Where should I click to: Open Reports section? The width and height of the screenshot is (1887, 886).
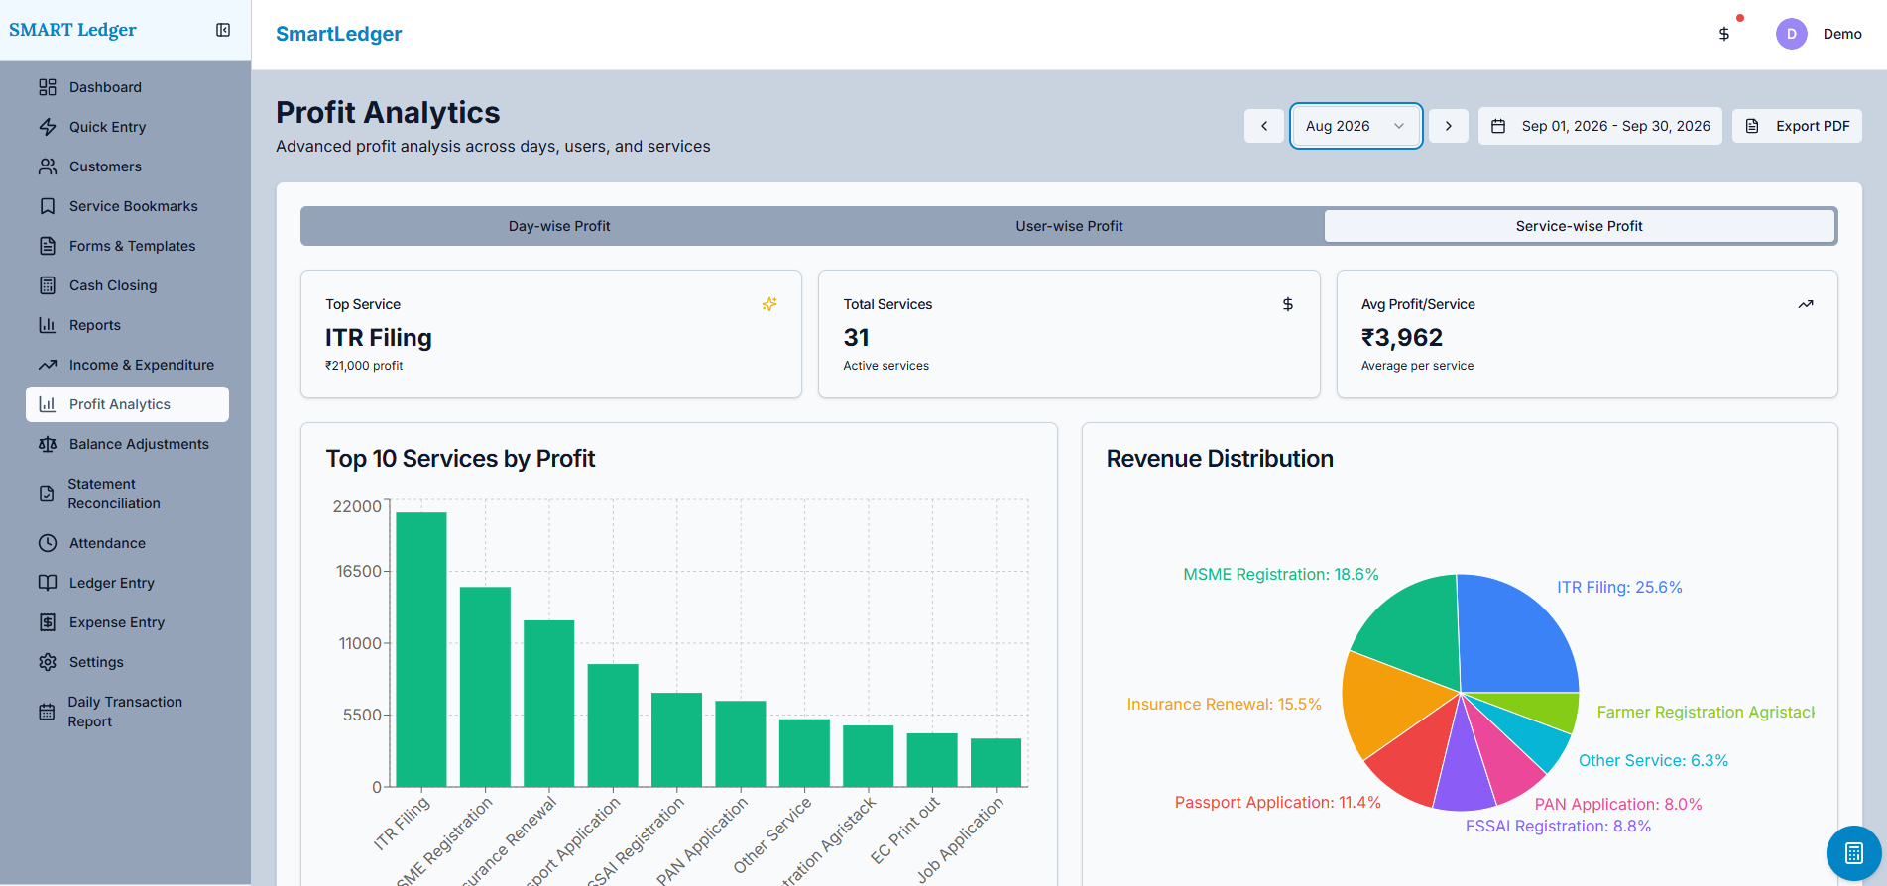tap(127, 325)
